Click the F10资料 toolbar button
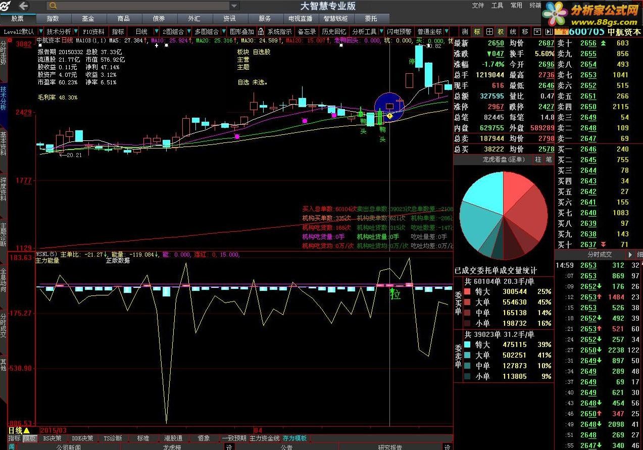Viewport: 643px width, 450px height. (94, 31)
